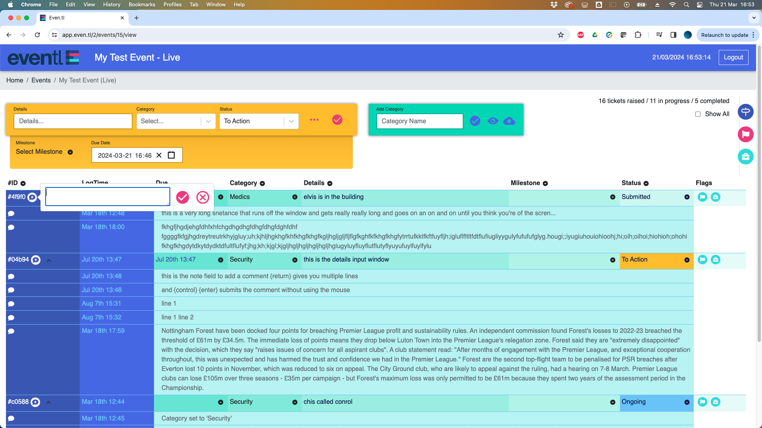Open a new Chrome tab
This screenshot has width=762, height=428.
pyautogui.click(x=137, y=18)
